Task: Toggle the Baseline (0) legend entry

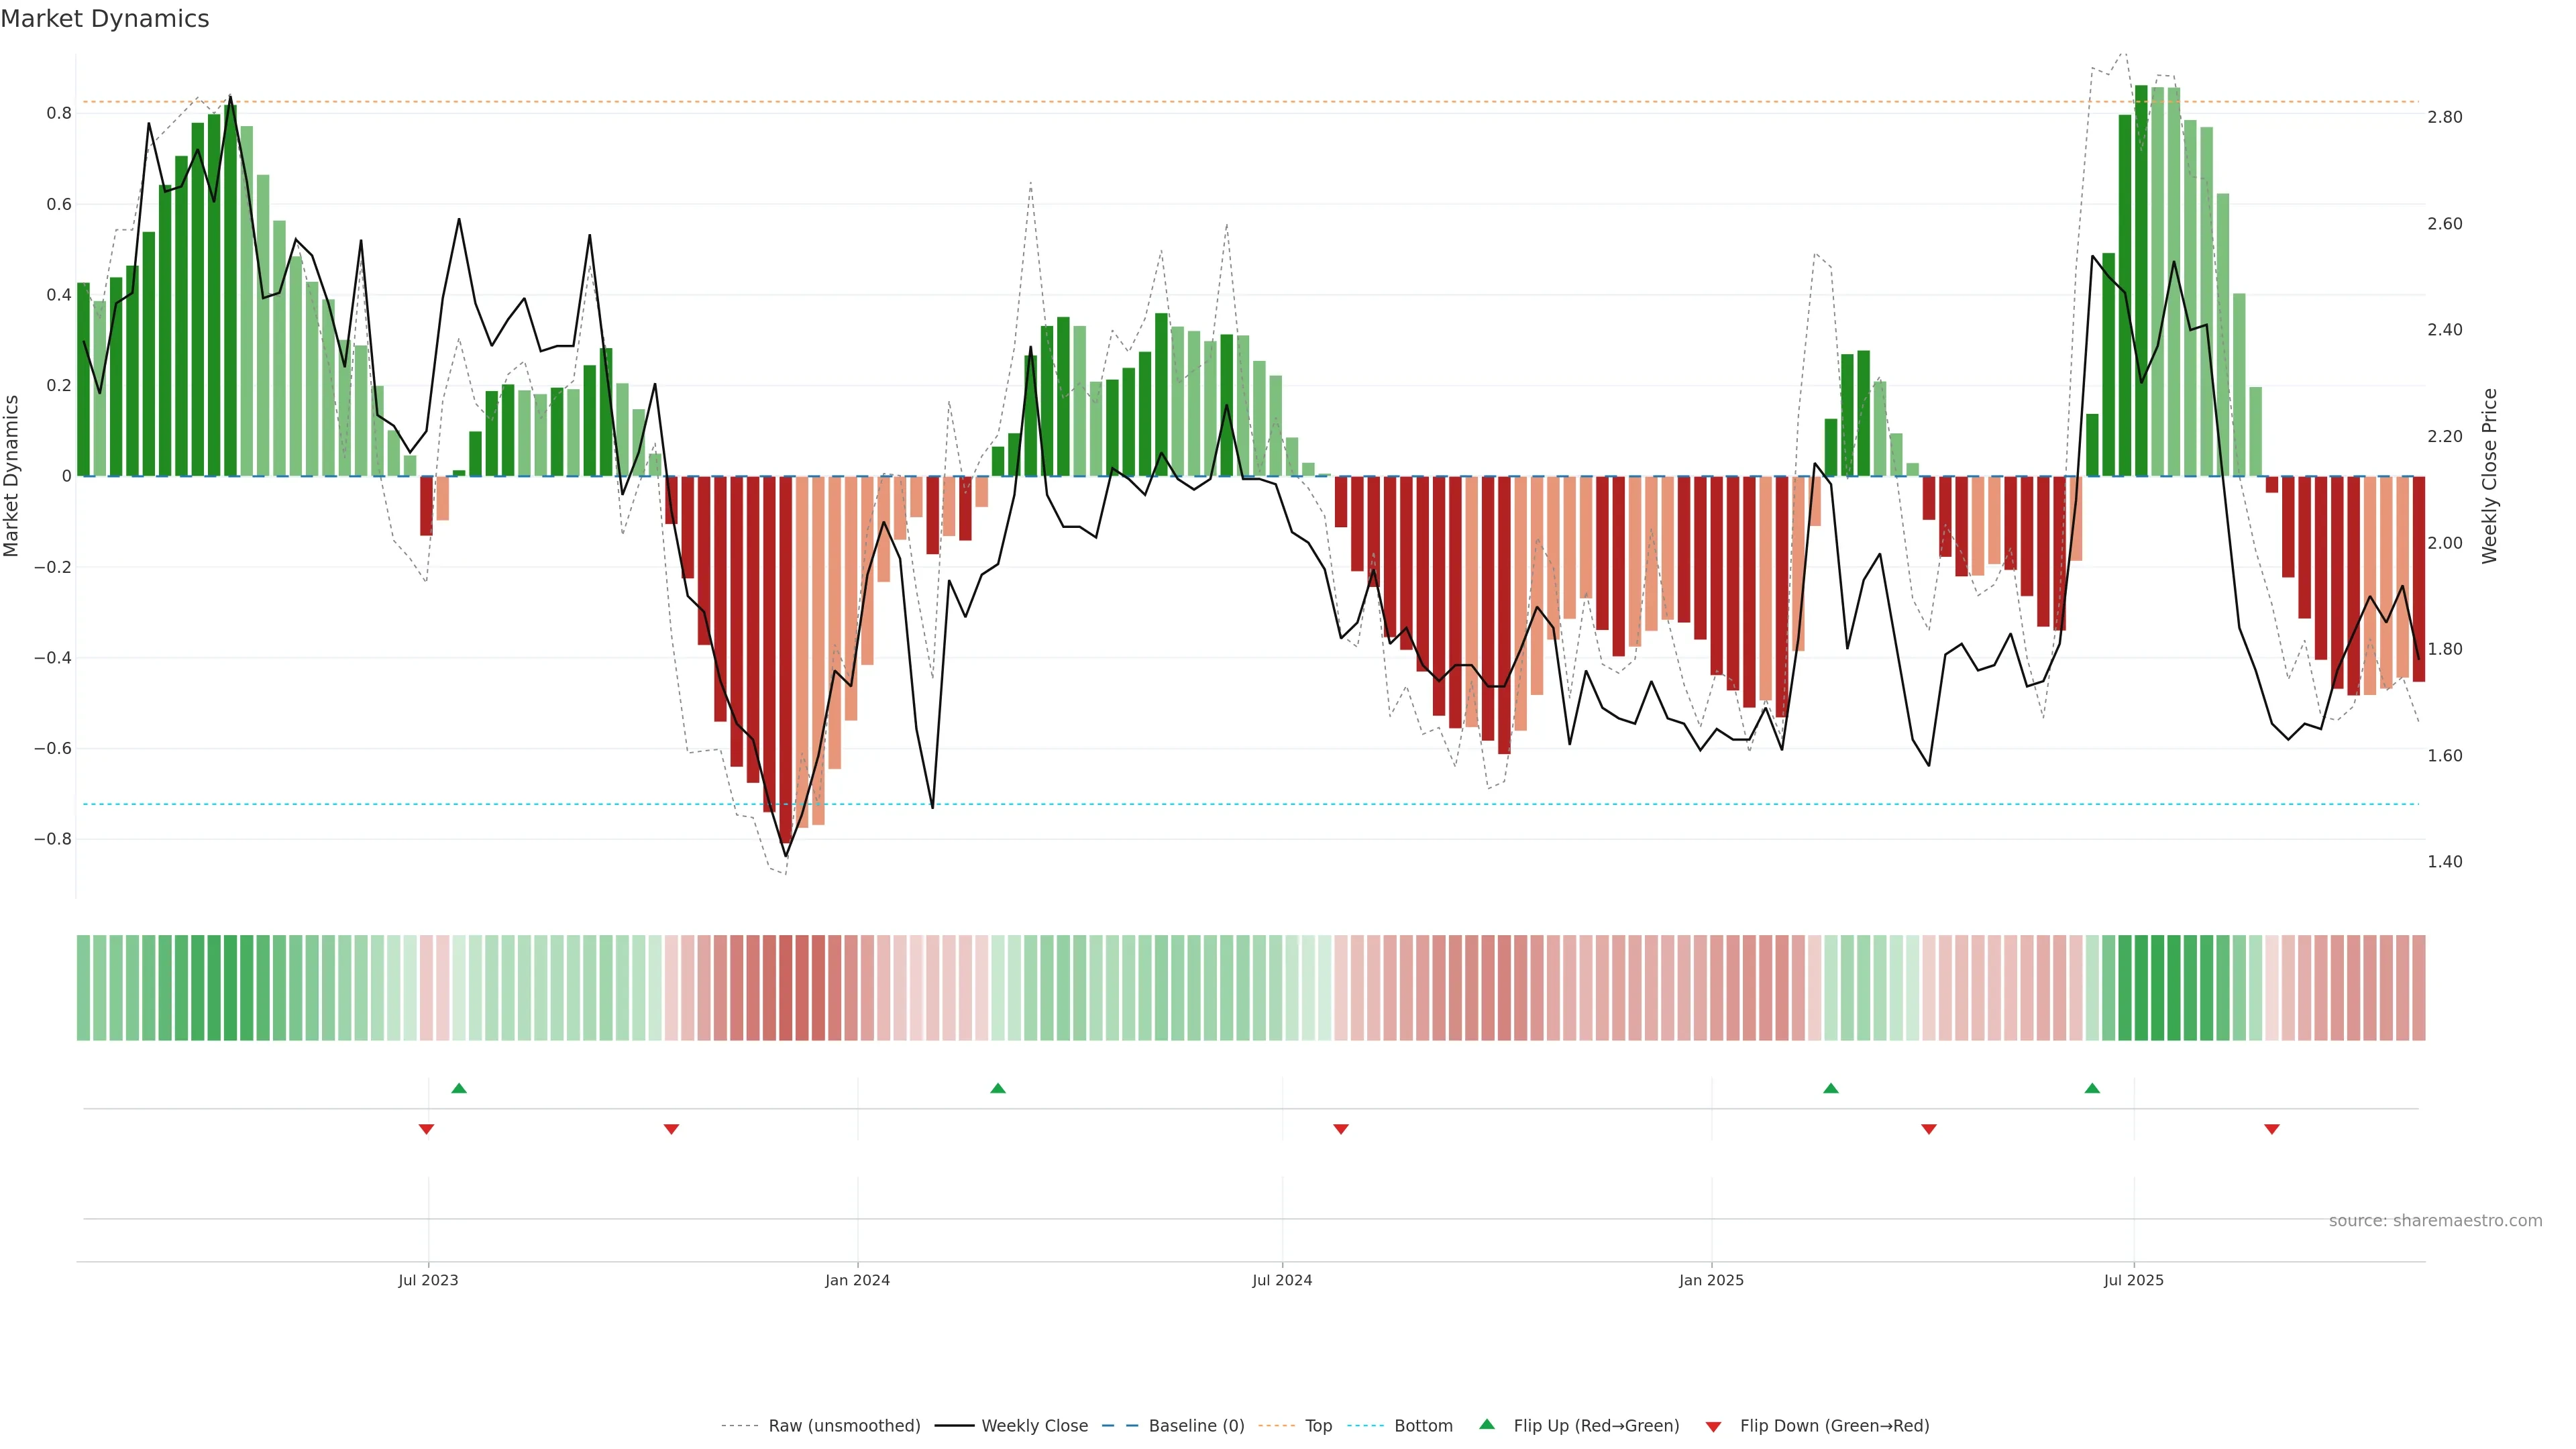Action: [1196, 1425]
